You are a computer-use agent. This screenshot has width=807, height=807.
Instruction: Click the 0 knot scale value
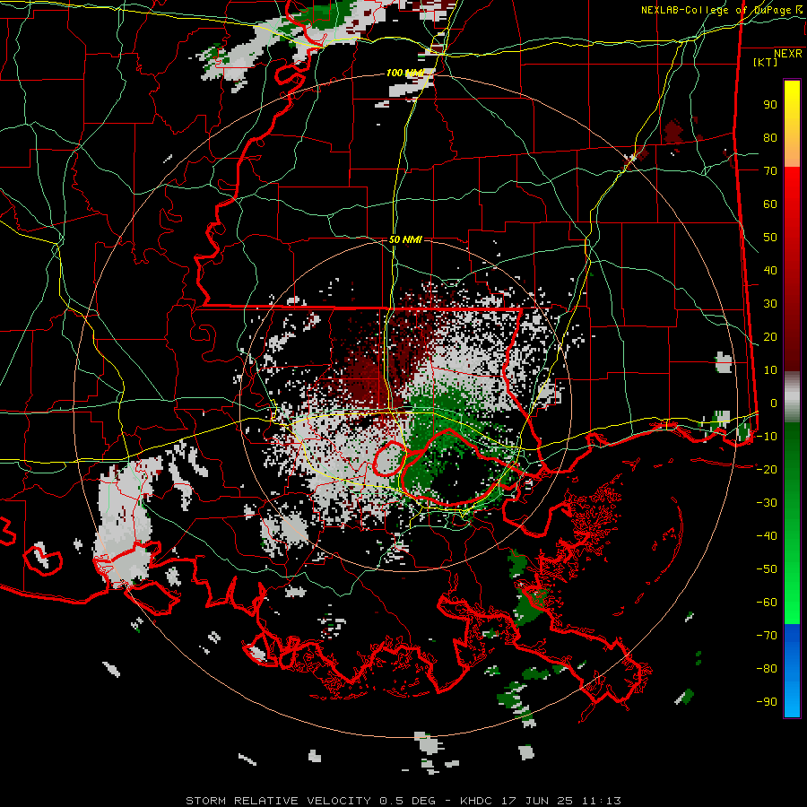[774, 403]
